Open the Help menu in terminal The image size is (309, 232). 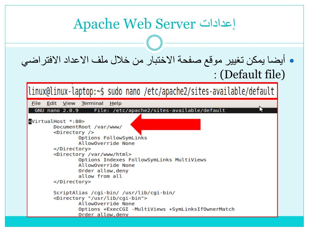tap(116, 103)
